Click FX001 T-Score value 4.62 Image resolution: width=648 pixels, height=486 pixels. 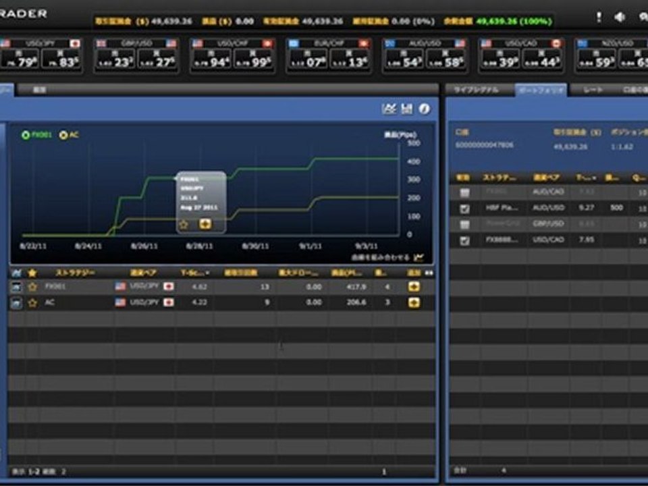point(199,286)
